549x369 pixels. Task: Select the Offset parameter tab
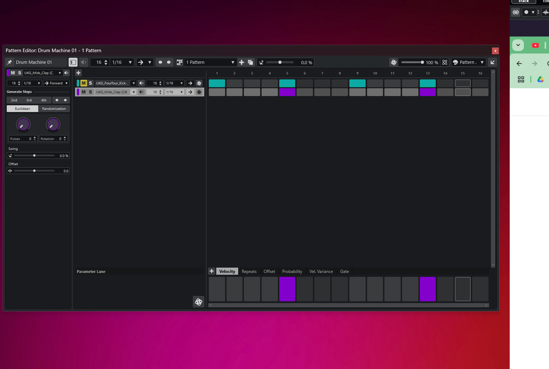269,272
